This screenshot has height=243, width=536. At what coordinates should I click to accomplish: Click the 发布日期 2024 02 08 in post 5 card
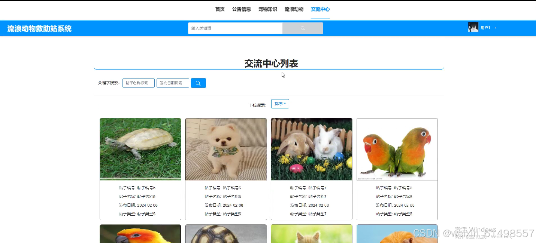(138, 205)
